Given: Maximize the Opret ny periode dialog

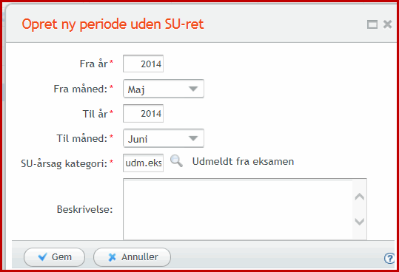Looking at the screenshot, I should (372, 24).
